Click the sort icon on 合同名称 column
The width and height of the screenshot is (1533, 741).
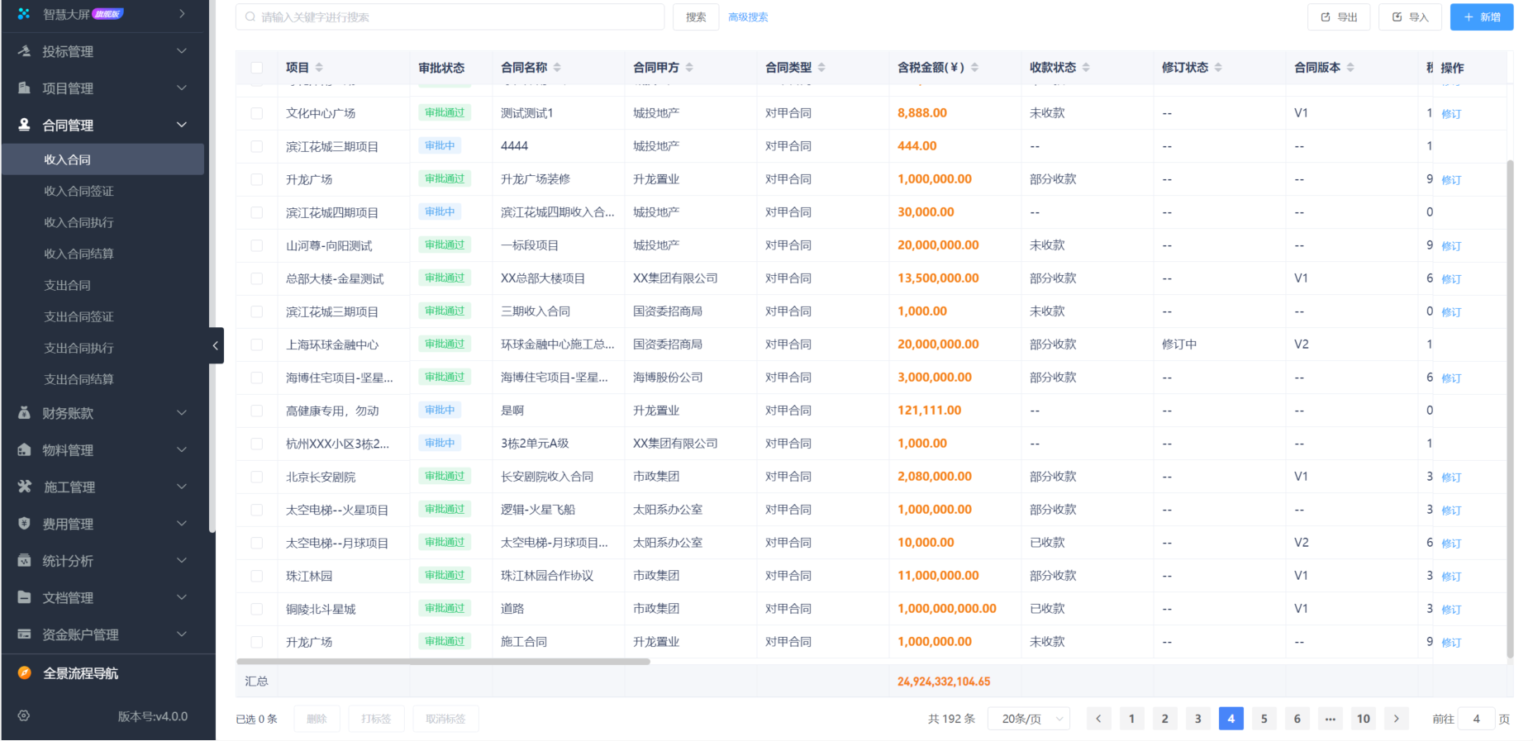click(x=557, y=68)
